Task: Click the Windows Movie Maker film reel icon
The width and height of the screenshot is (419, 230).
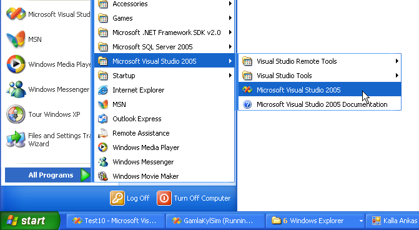Action: click(x=103, y=176)
